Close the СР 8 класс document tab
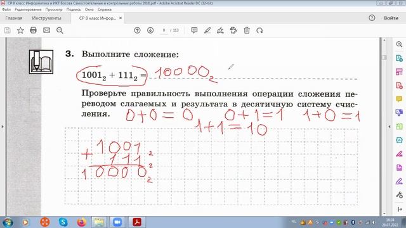 pos(121,18)
